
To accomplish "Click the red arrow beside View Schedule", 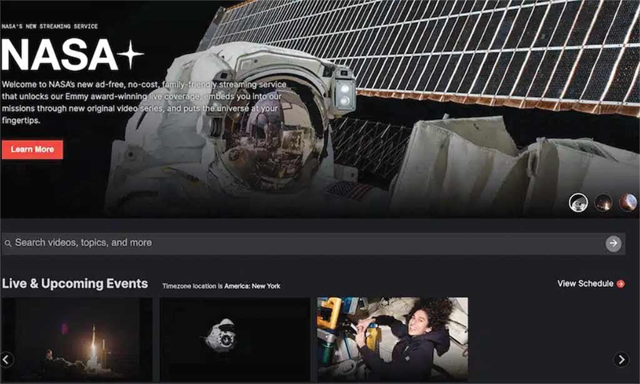I will pyautogui.click(x=621, y=283).
